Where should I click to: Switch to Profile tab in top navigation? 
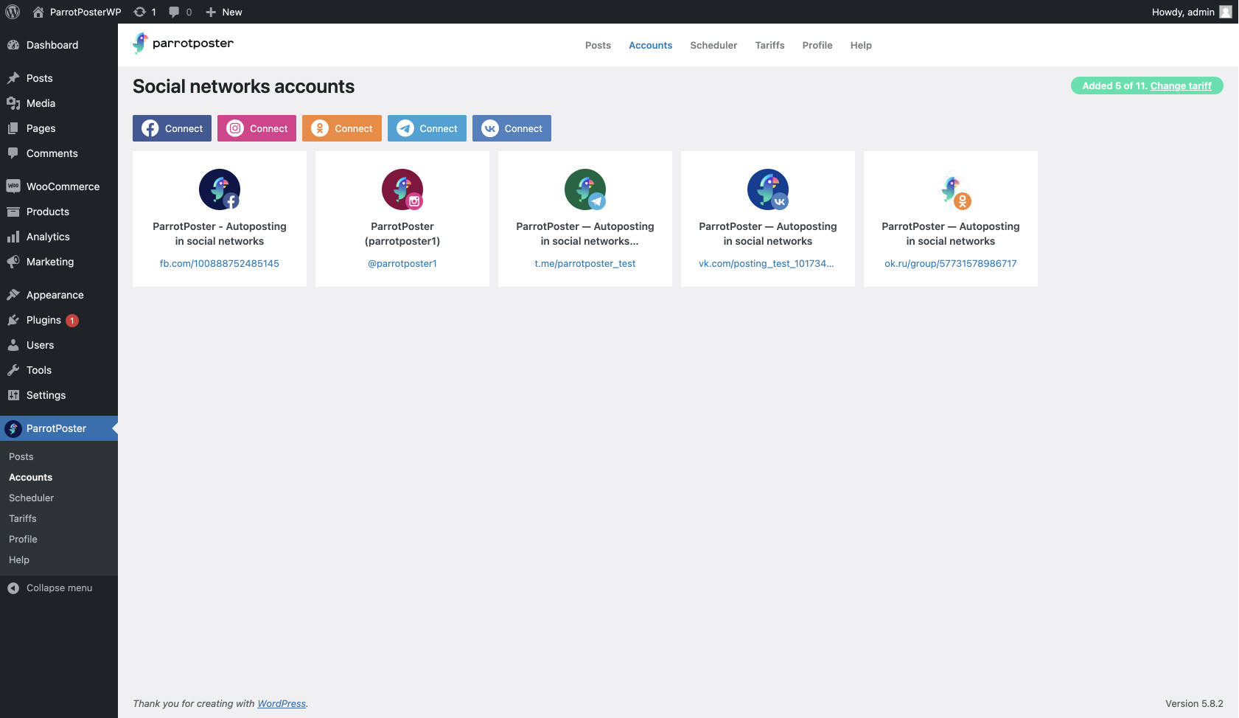point(817,45)
